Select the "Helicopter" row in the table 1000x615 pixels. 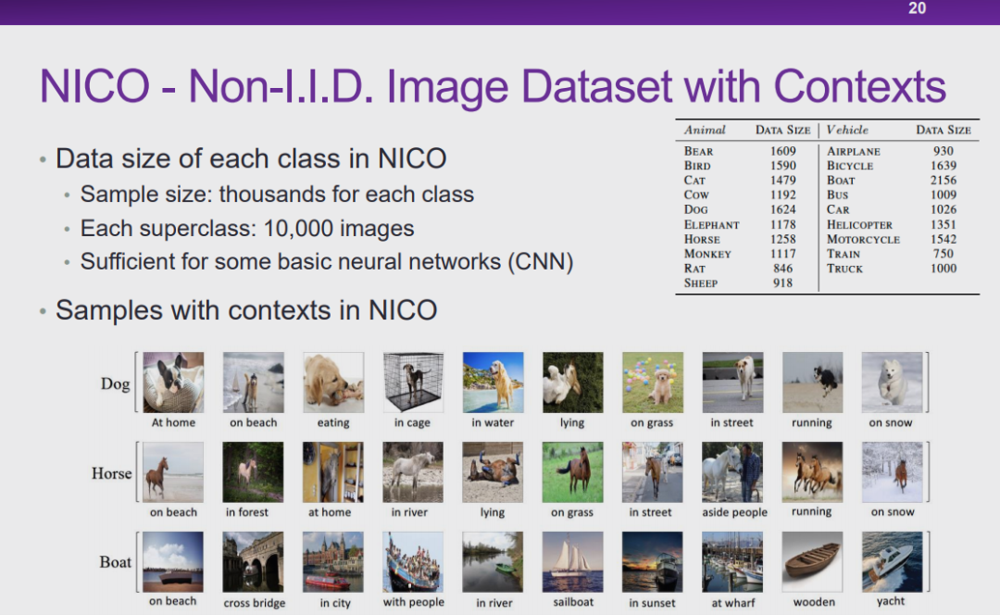(859, 224)
